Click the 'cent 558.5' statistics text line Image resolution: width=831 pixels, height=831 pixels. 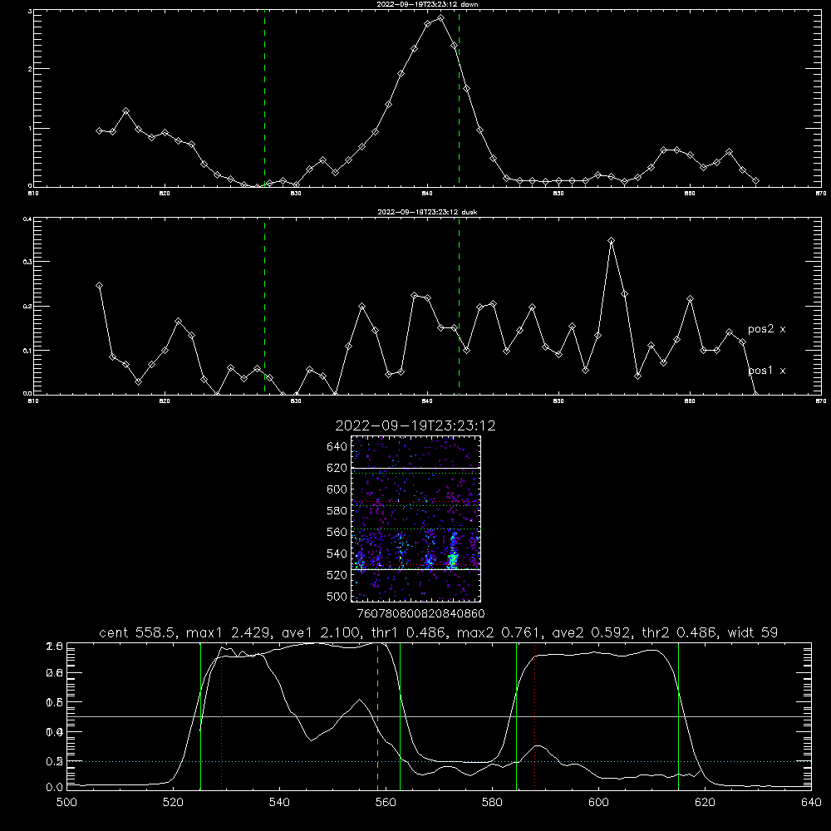click(x=438, y=632)
